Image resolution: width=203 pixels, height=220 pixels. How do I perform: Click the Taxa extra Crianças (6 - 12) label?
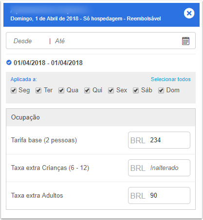(x=50, y=168)
